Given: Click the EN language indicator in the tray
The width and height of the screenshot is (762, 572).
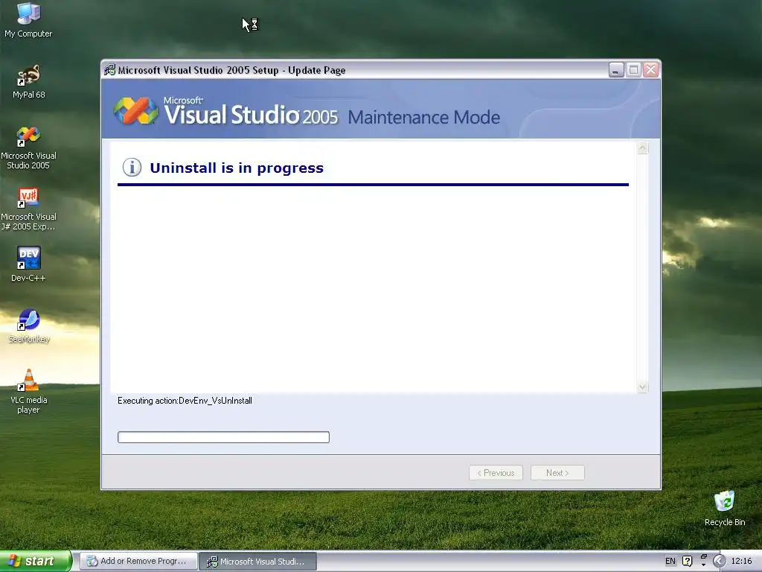Looking at the screenshot, I should pos(670,561).
